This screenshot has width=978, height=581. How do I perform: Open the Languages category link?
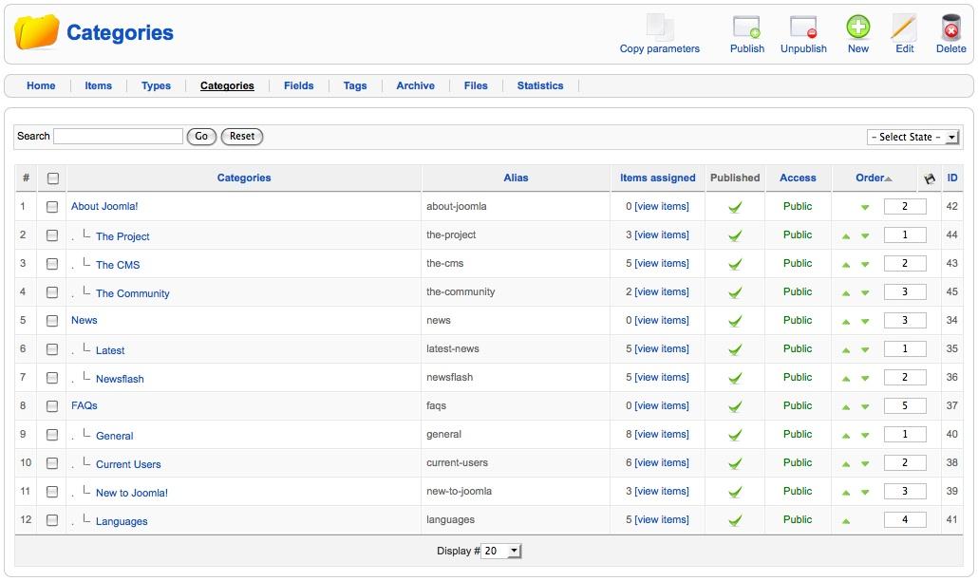pos(122,522)
